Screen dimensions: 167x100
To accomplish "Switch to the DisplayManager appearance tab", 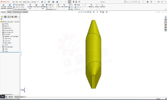I will 16,17.
